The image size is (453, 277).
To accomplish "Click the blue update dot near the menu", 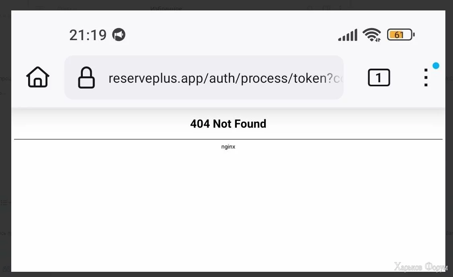I will point(436,66).
